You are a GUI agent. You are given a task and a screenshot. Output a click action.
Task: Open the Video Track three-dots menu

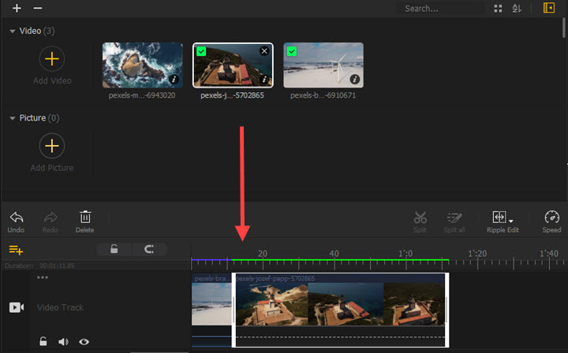(x=43, y=277)
